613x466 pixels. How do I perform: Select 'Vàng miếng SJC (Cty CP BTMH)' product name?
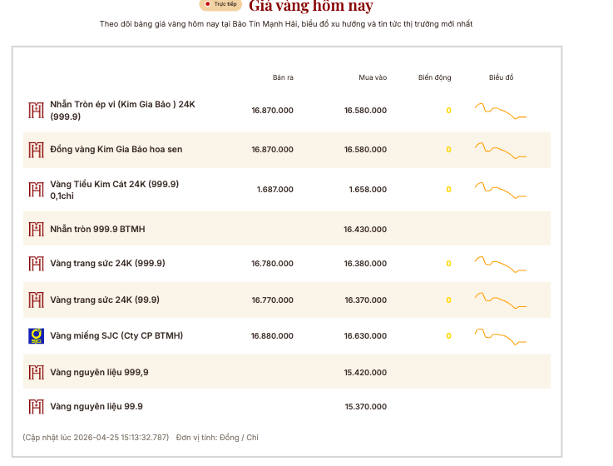tap(116, 336)
